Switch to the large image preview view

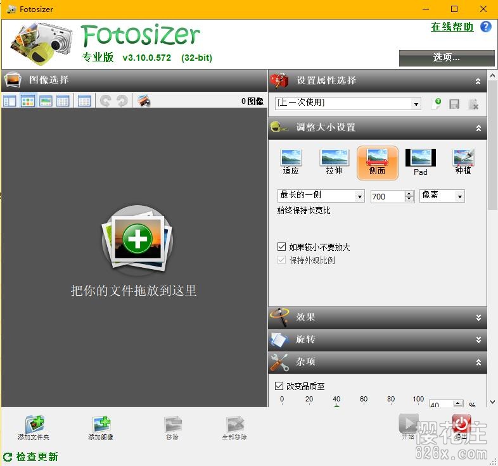(x=46, y=101)
